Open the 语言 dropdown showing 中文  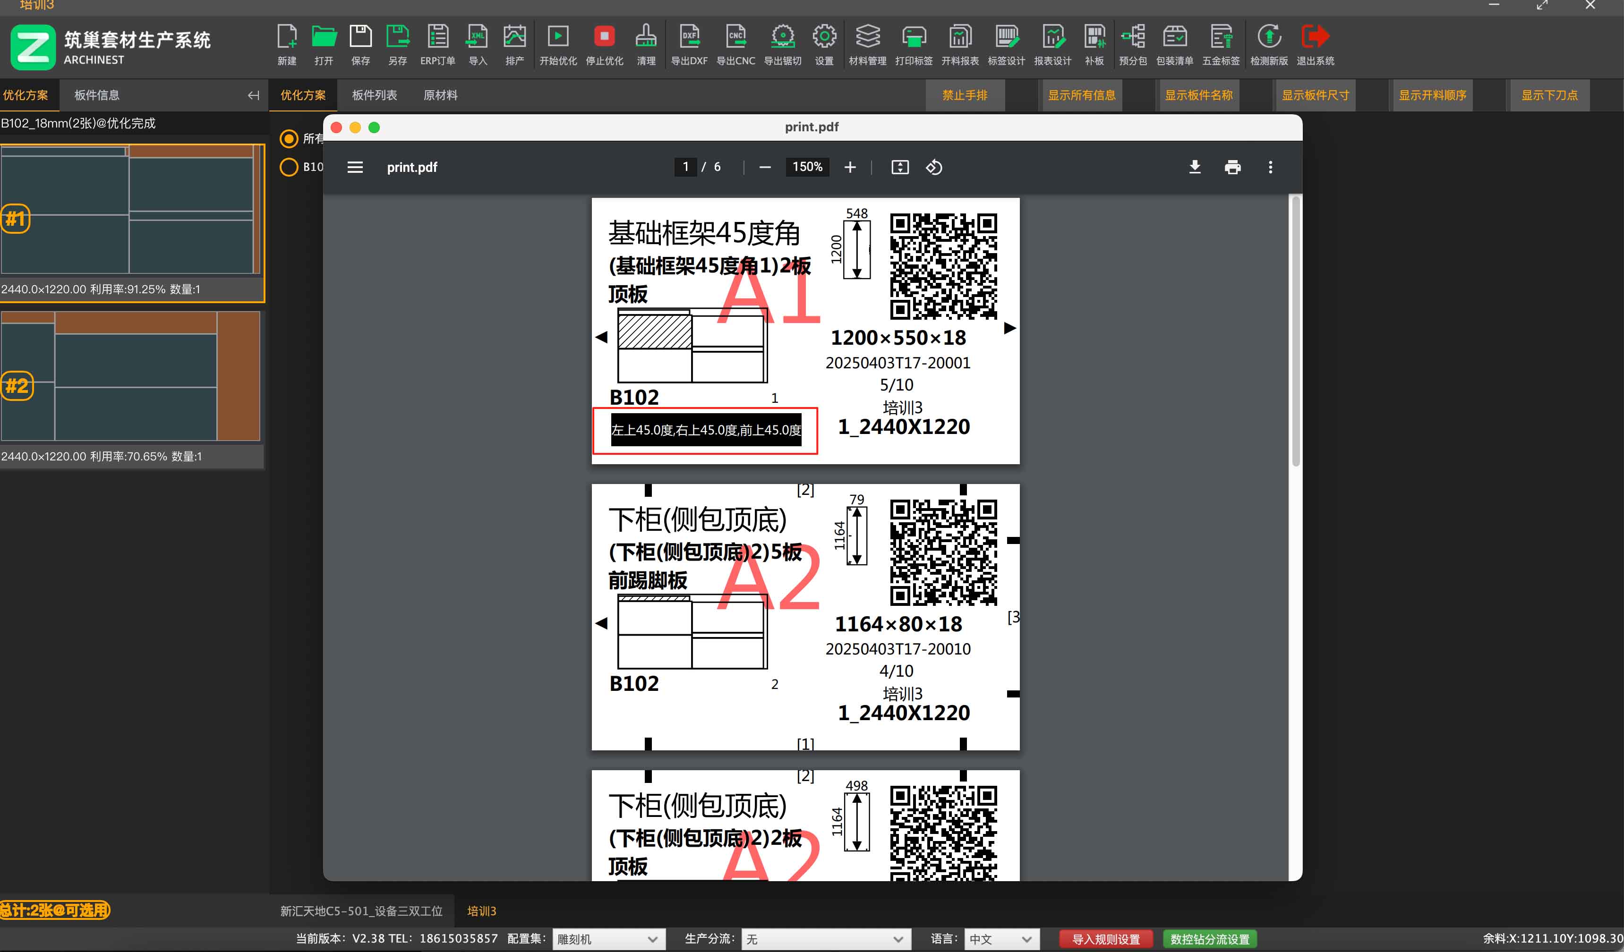[1001, 938]
